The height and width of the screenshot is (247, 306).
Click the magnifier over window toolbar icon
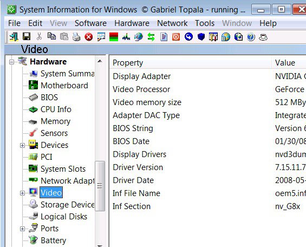[x=101, y=37]
